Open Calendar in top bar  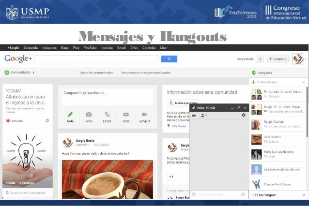click(x=149, y=47)
